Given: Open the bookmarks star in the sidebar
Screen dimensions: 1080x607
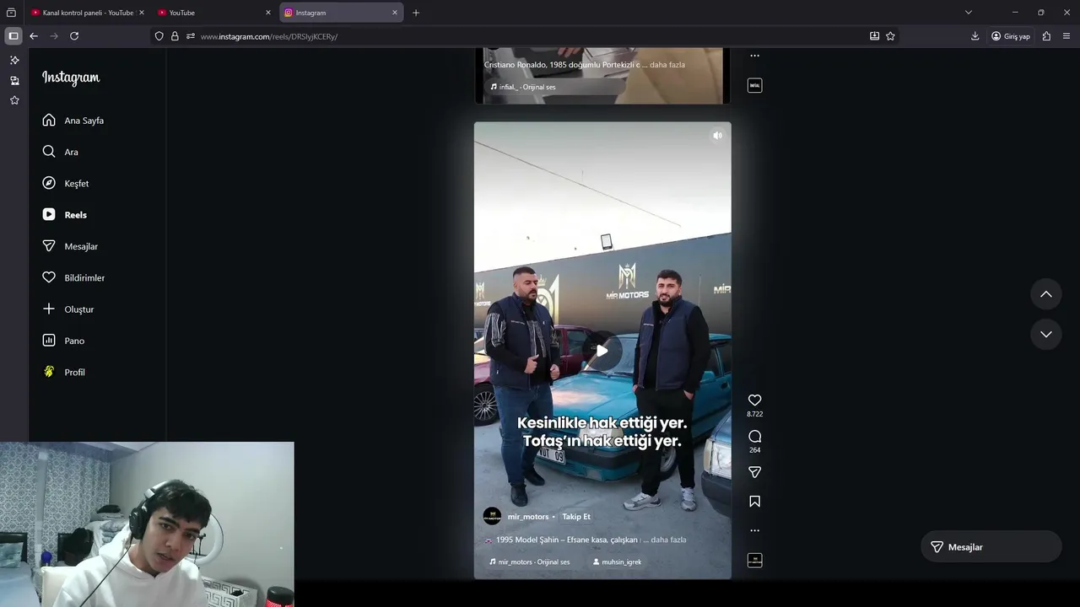Looking at the screenshot, I should 14,100.
